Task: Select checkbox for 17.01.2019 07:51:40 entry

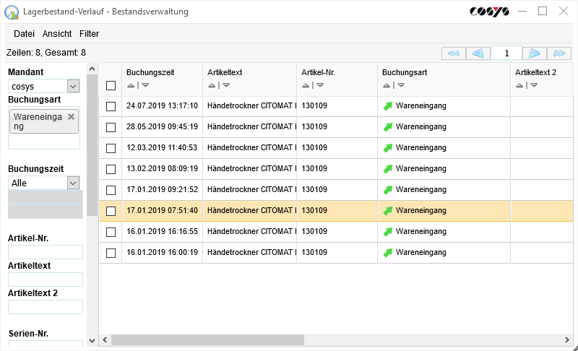Action: (x=111, y=211)
